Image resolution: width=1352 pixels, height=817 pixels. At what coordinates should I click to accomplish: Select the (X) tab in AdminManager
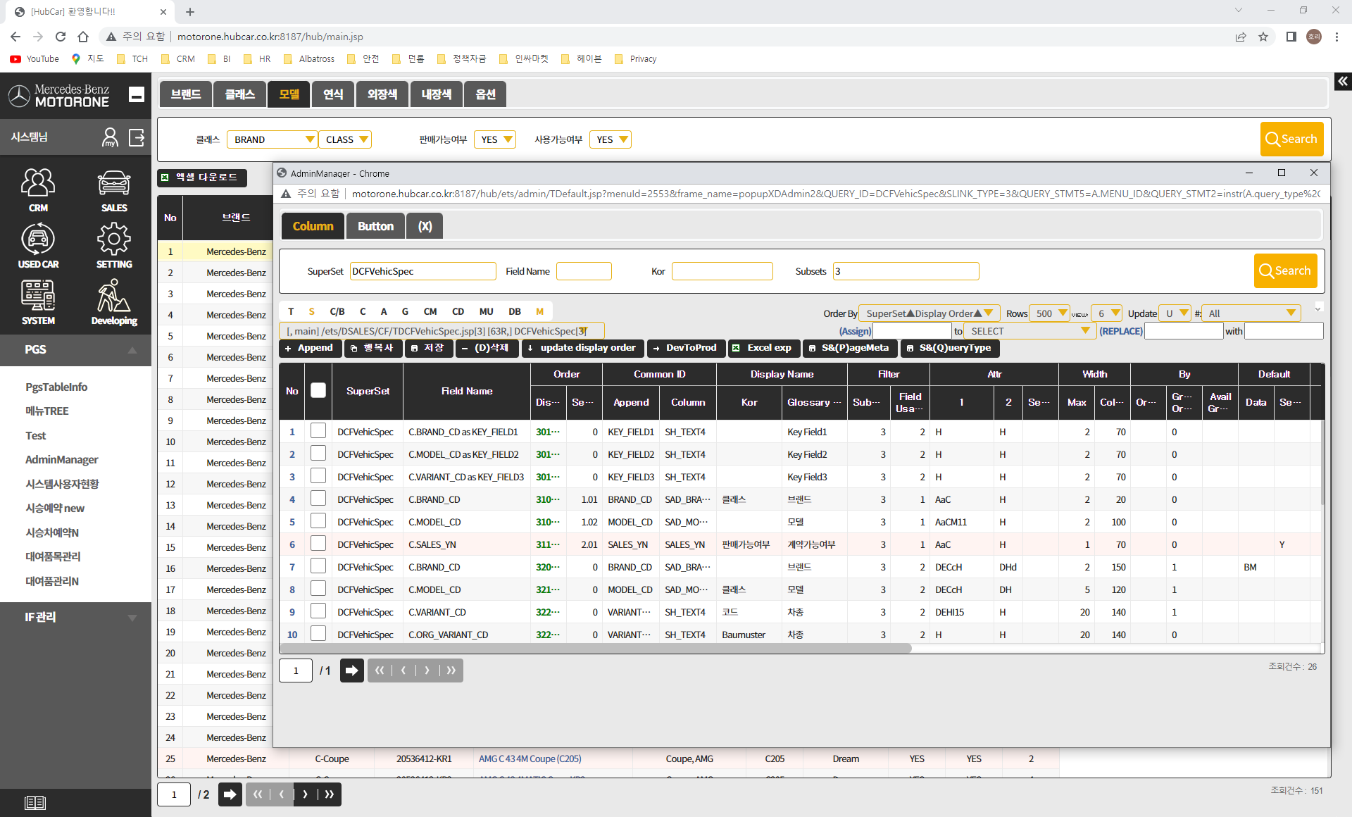425,226
